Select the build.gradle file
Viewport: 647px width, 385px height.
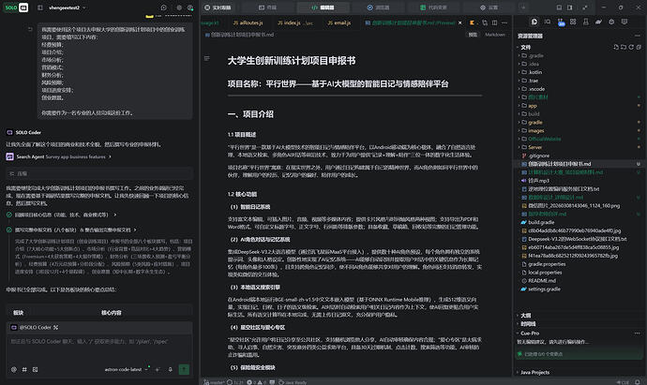coord(579,222)
